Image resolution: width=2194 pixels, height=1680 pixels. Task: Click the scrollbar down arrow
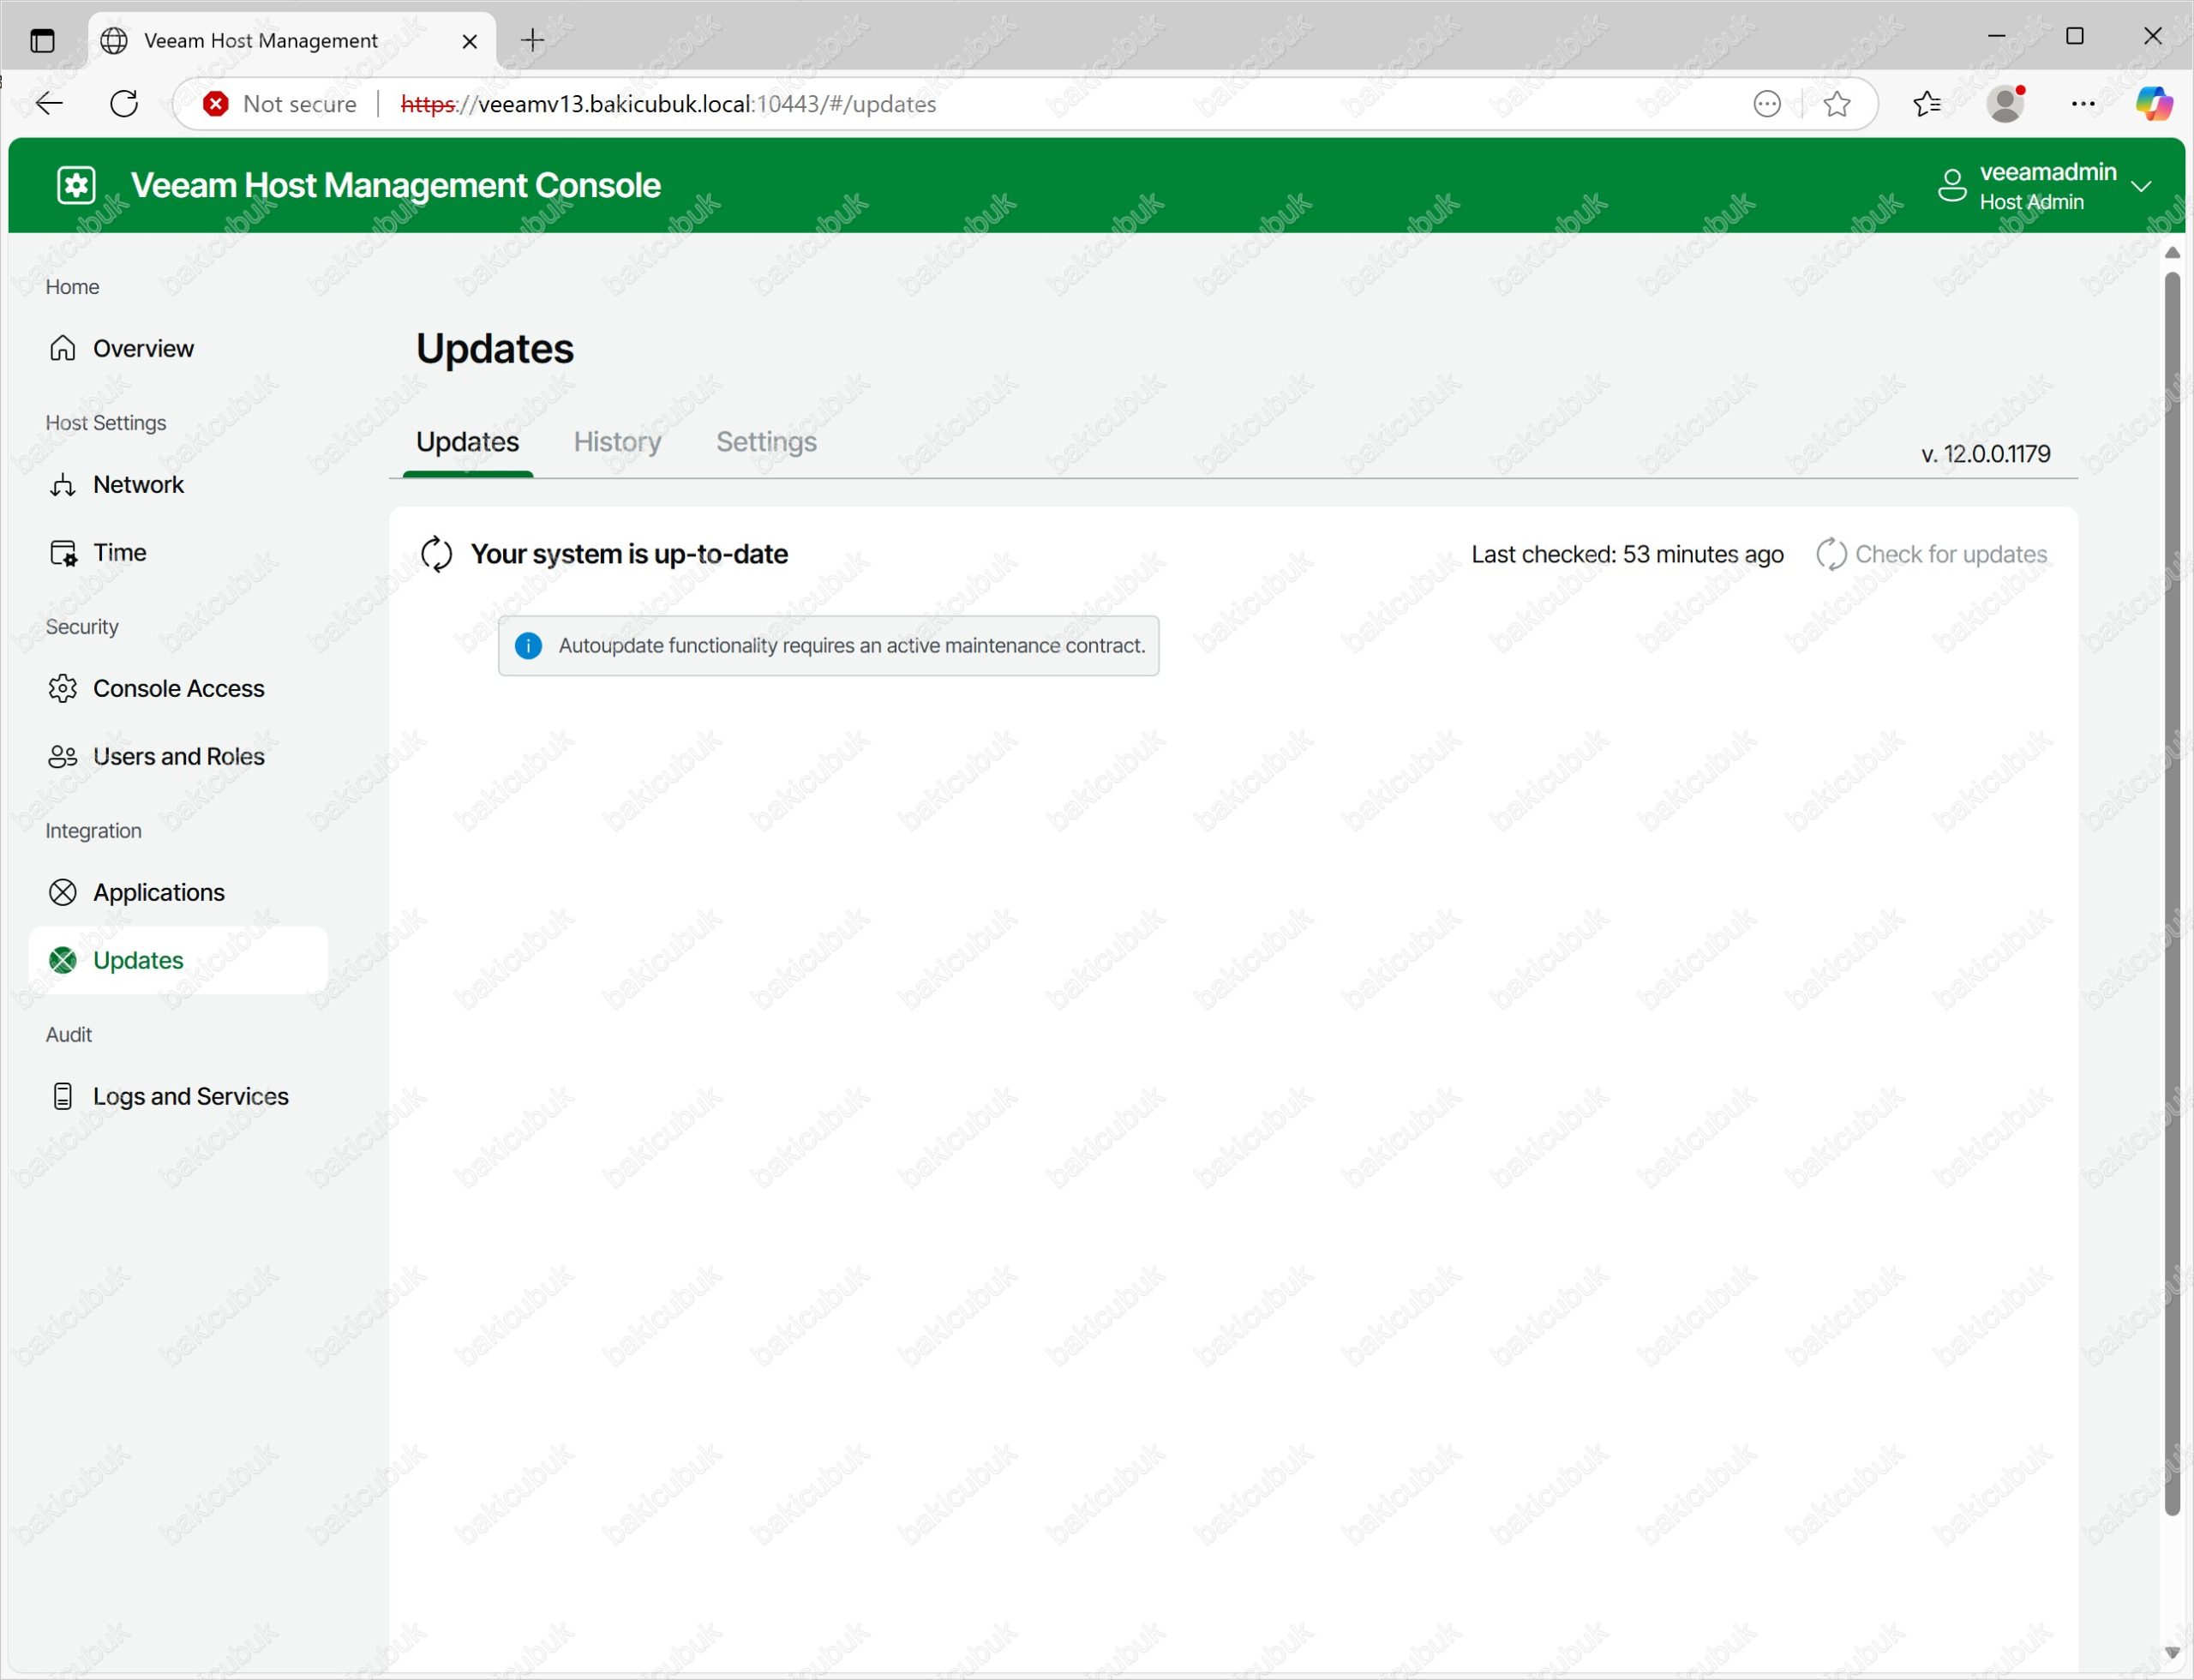click(2171, 1653)
